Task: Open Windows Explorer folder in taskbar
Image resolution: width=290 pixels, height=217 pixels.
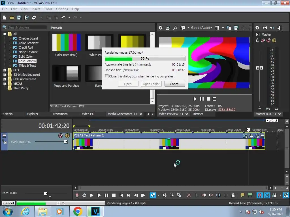Action: (43, 211)
